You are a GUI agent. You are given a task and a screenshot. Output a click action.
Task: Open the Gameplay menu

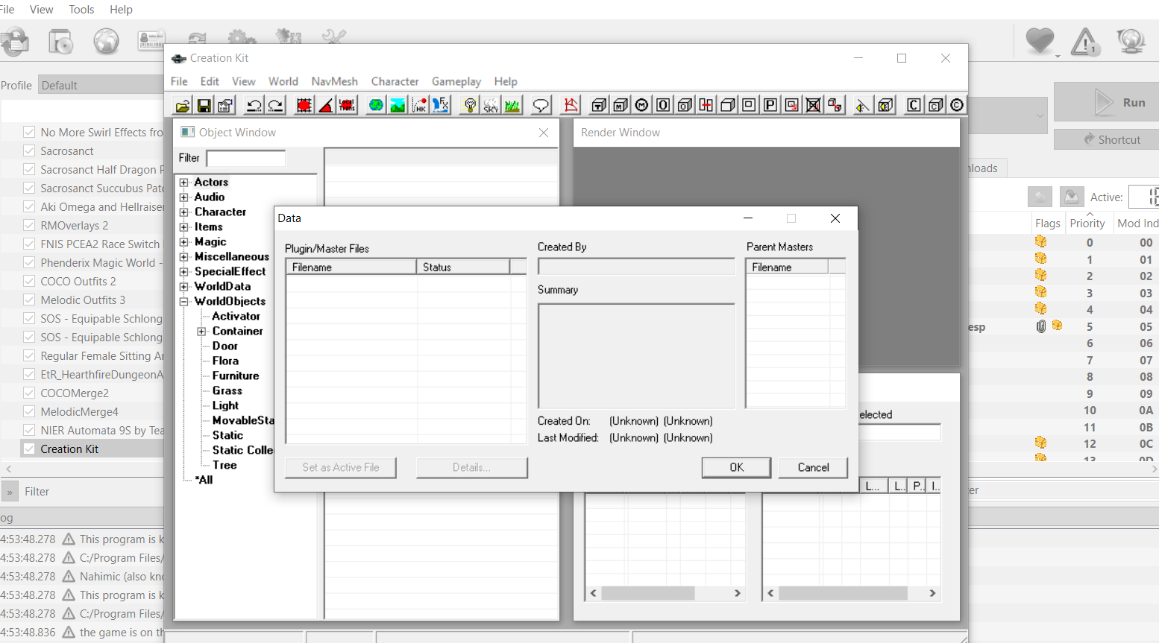456,81
